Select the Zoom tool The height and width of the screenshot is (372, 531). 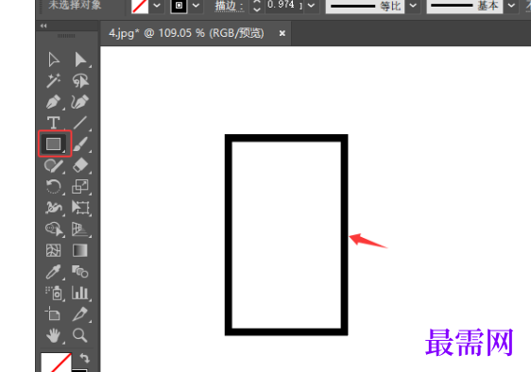(80, 335)
